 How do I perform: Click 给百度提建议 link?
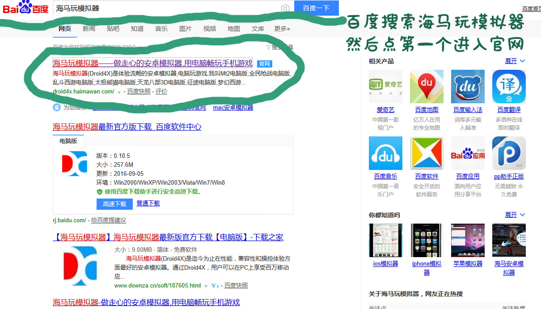[108, 220]
